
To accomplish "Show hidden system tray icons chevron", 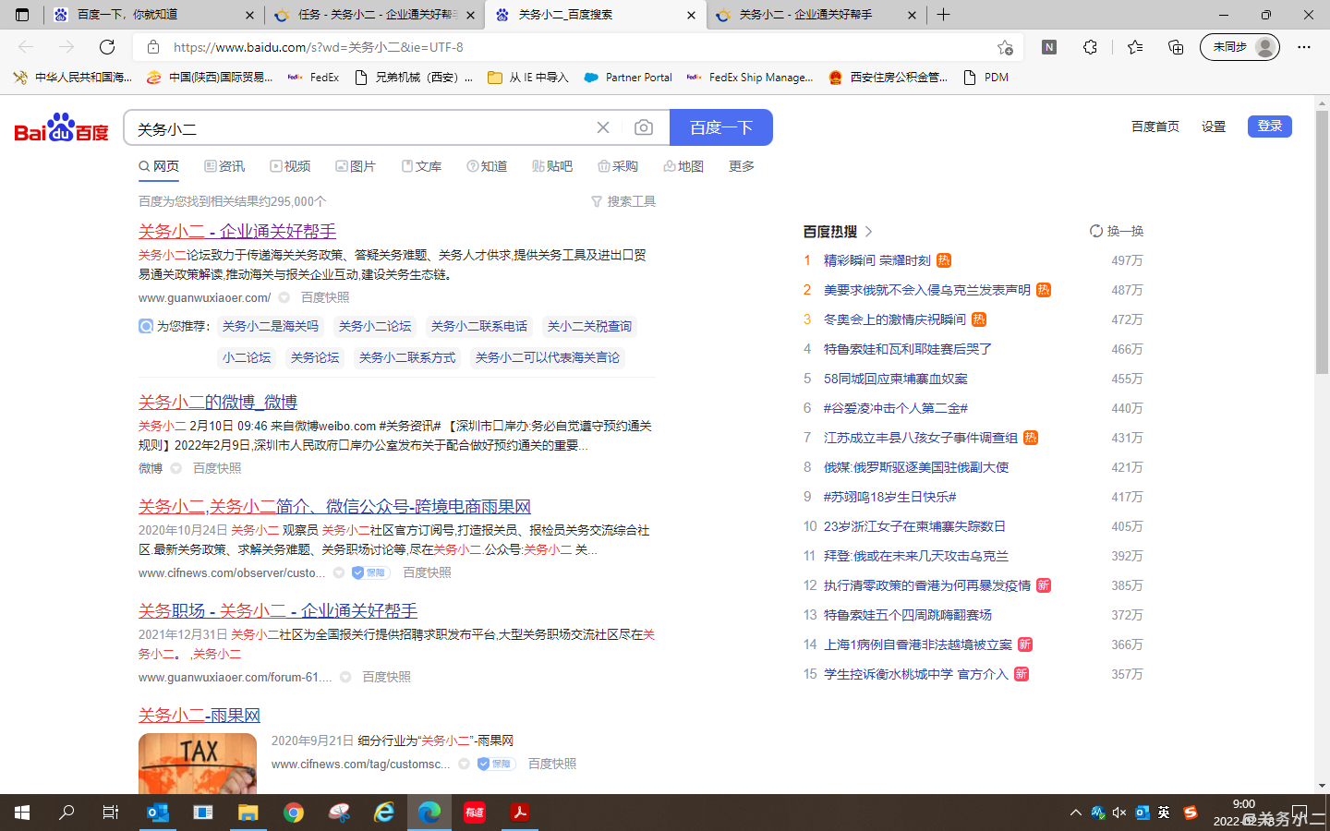I will pos(1075,813).
